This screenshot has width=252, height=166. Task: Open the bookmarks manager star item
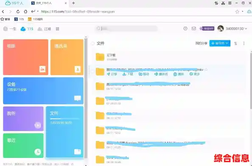6,19
